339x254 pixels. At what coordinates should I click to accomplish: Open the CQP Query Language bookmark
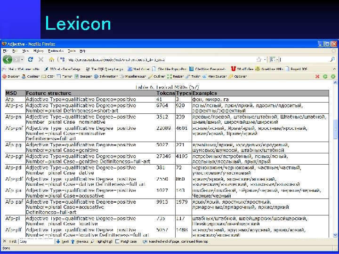click(x=105, y=69)
